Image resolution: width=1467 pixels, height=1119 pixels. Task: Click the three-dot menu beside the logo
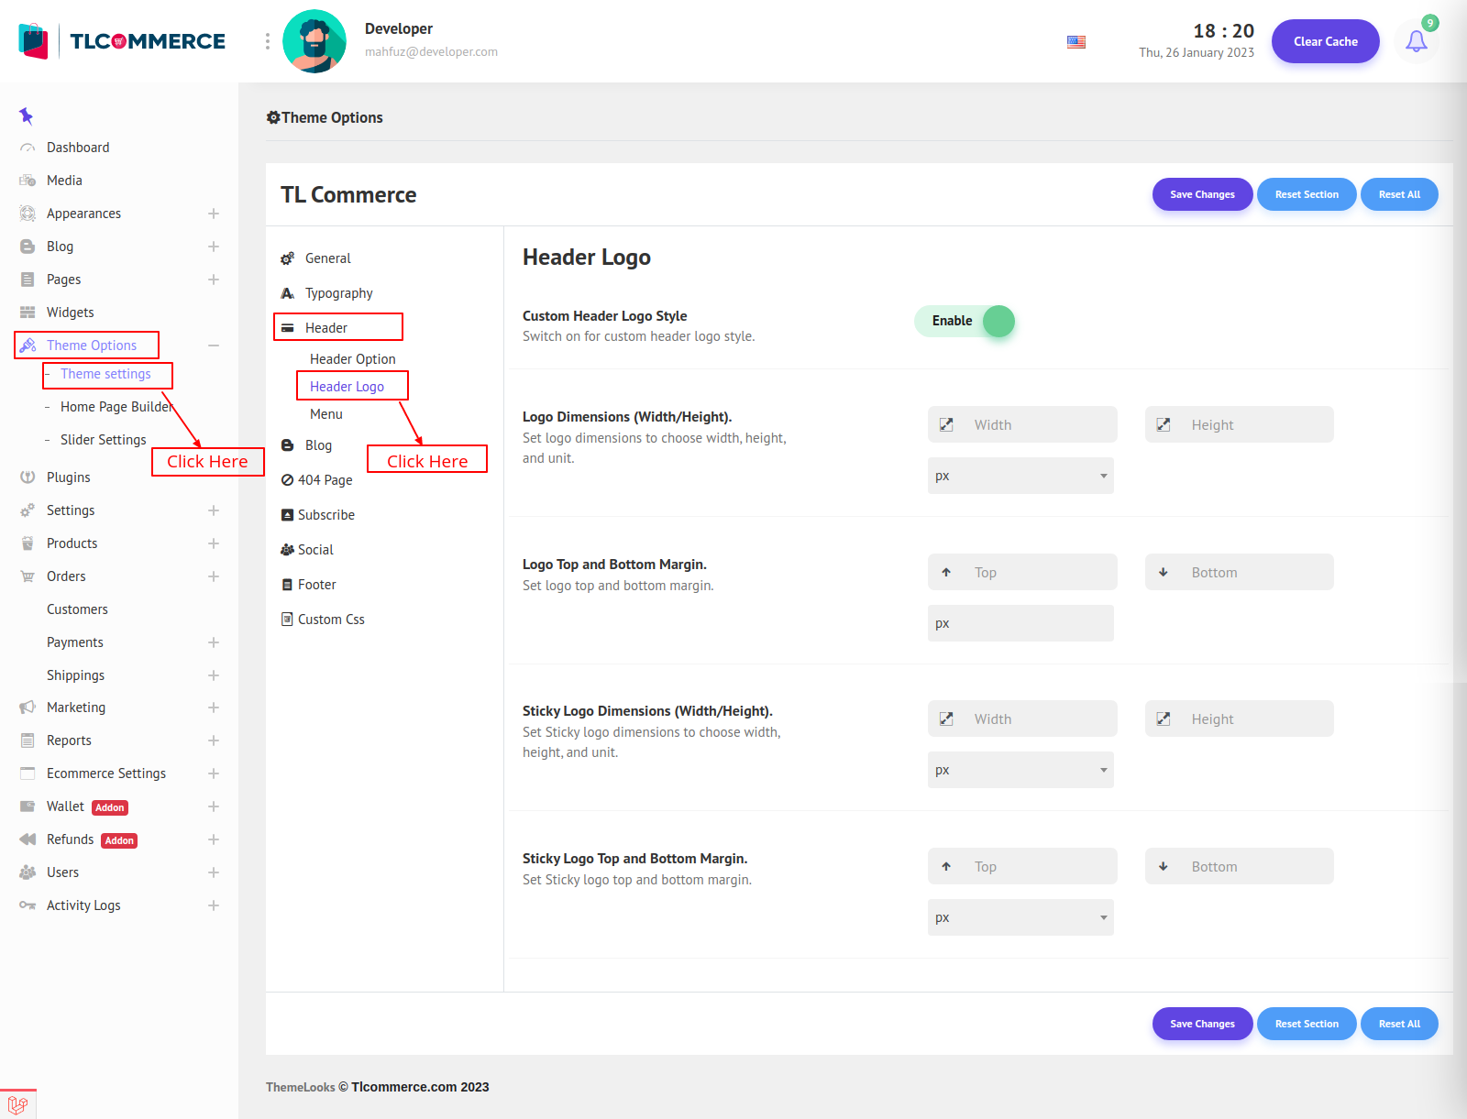click(x=268, y=41)
